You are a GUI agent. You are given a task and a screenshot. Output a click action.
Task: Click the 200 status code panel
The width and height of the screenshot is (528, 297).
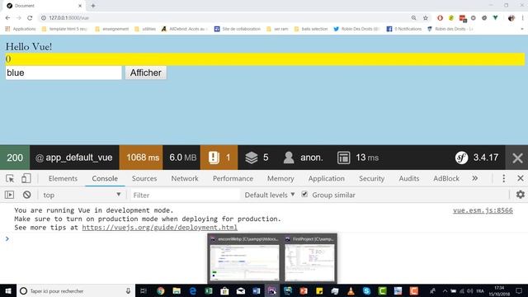tap(15, 158)
